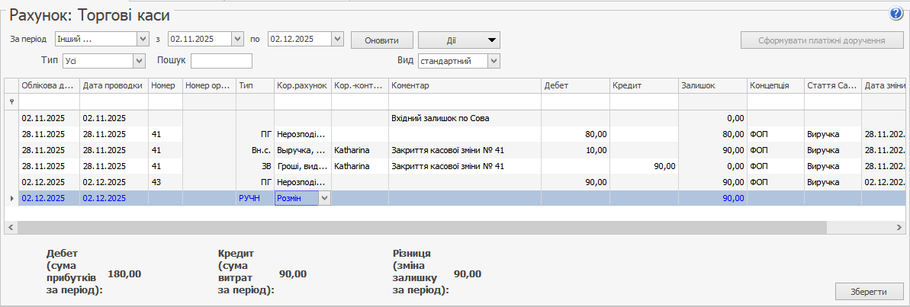This screenshot has height=307, width=910.
Task: Open the help question mark icon
Action: coord(896,14)
